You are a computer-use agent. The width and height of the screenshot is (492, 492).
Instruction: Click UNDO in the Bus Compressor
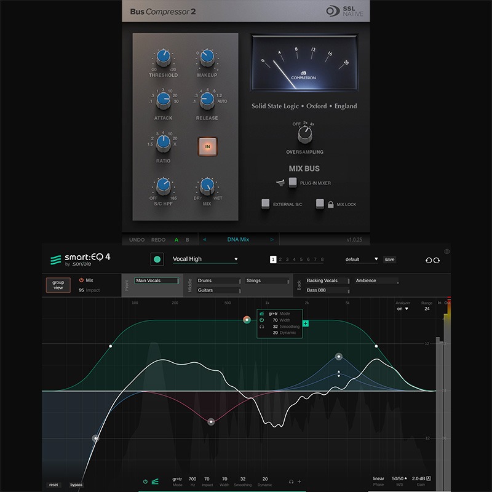coord(137,240)
